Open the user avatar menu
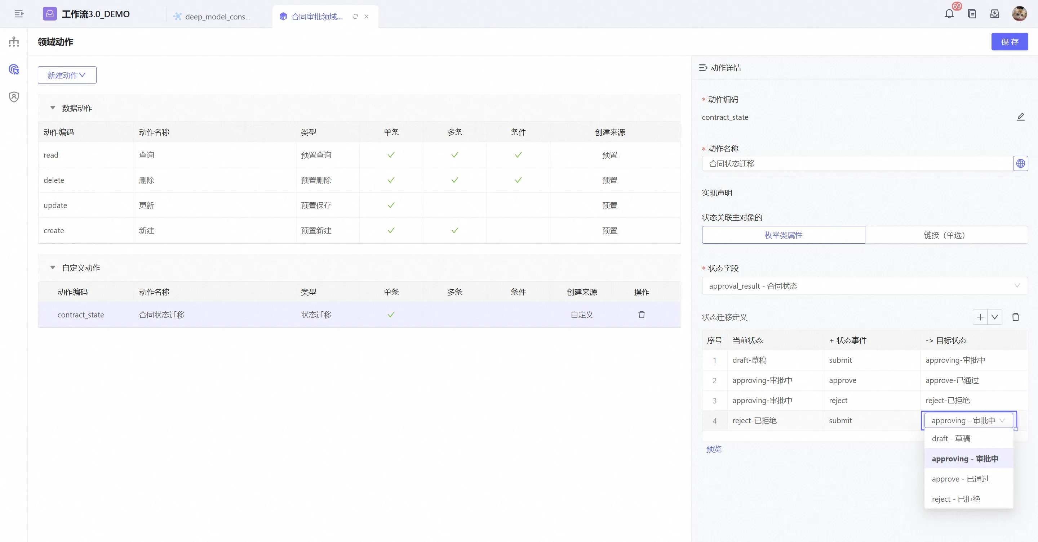1038x542 pixels. pos(1020,14)
